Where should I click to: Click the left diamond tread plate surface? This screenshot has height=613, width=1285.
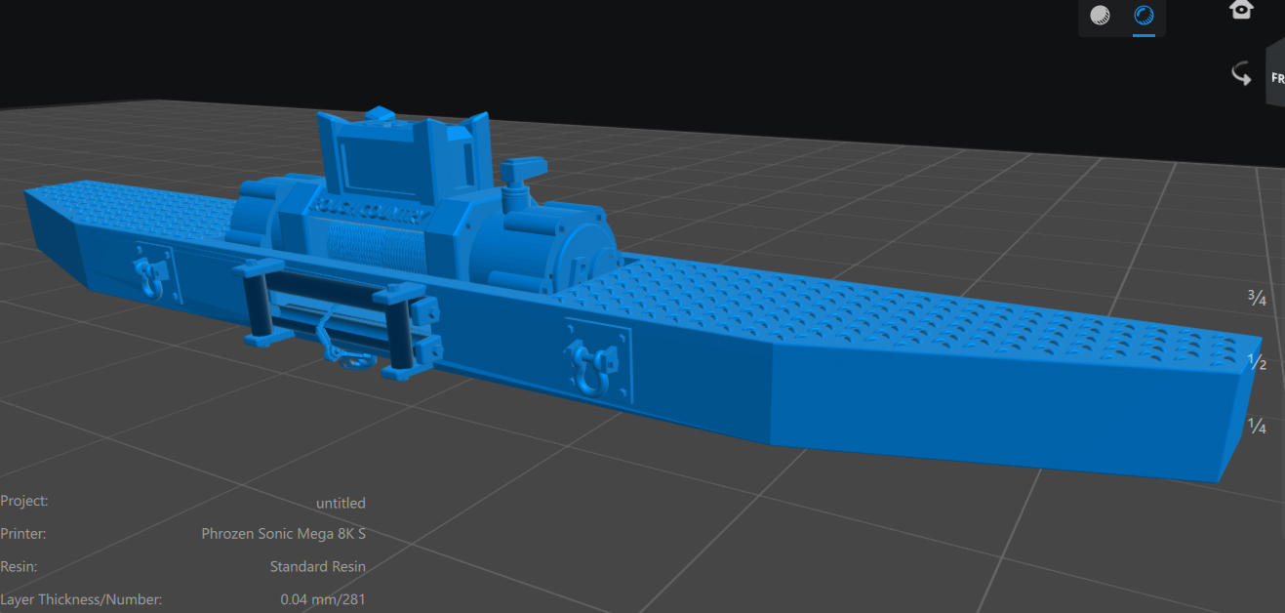(146, 205)
